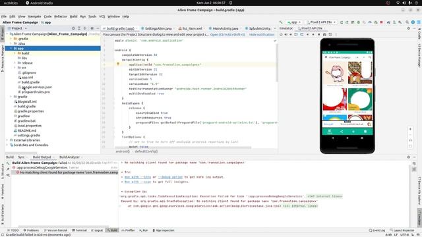Click emulator rotate left icon
The height and width of the screenshot is (237, 422).
(296, 34)
